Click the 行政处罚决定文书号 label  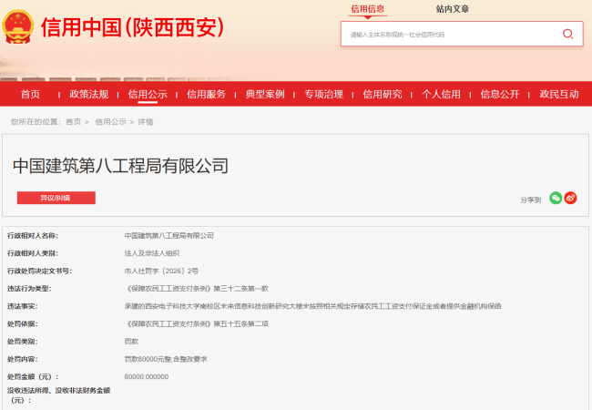(x=39, y=272)
